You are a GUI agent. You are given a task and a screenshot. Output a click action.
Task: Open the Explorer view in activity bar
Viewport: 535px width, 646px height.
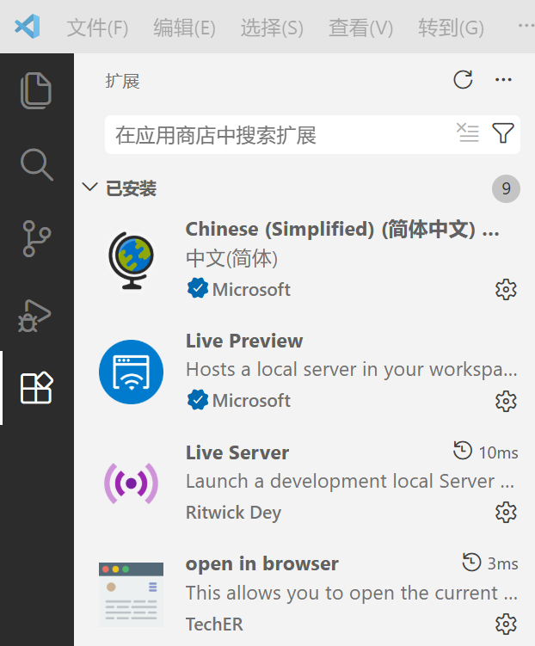[36, 90]
